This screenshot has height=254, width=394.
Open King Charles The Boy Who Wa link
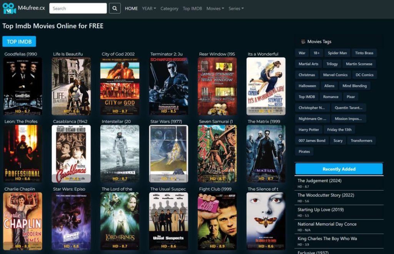point(327,239)
